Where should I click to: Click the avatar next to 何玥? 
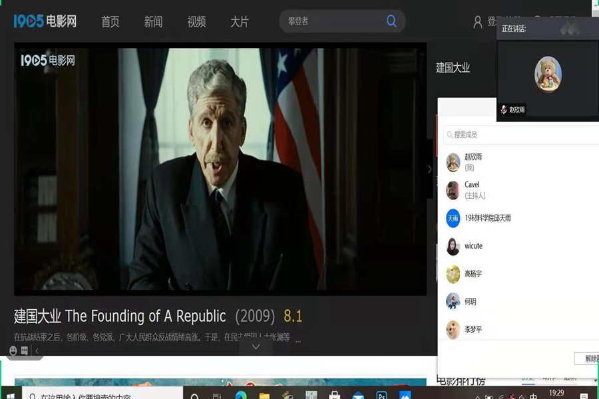pos(453,302)
